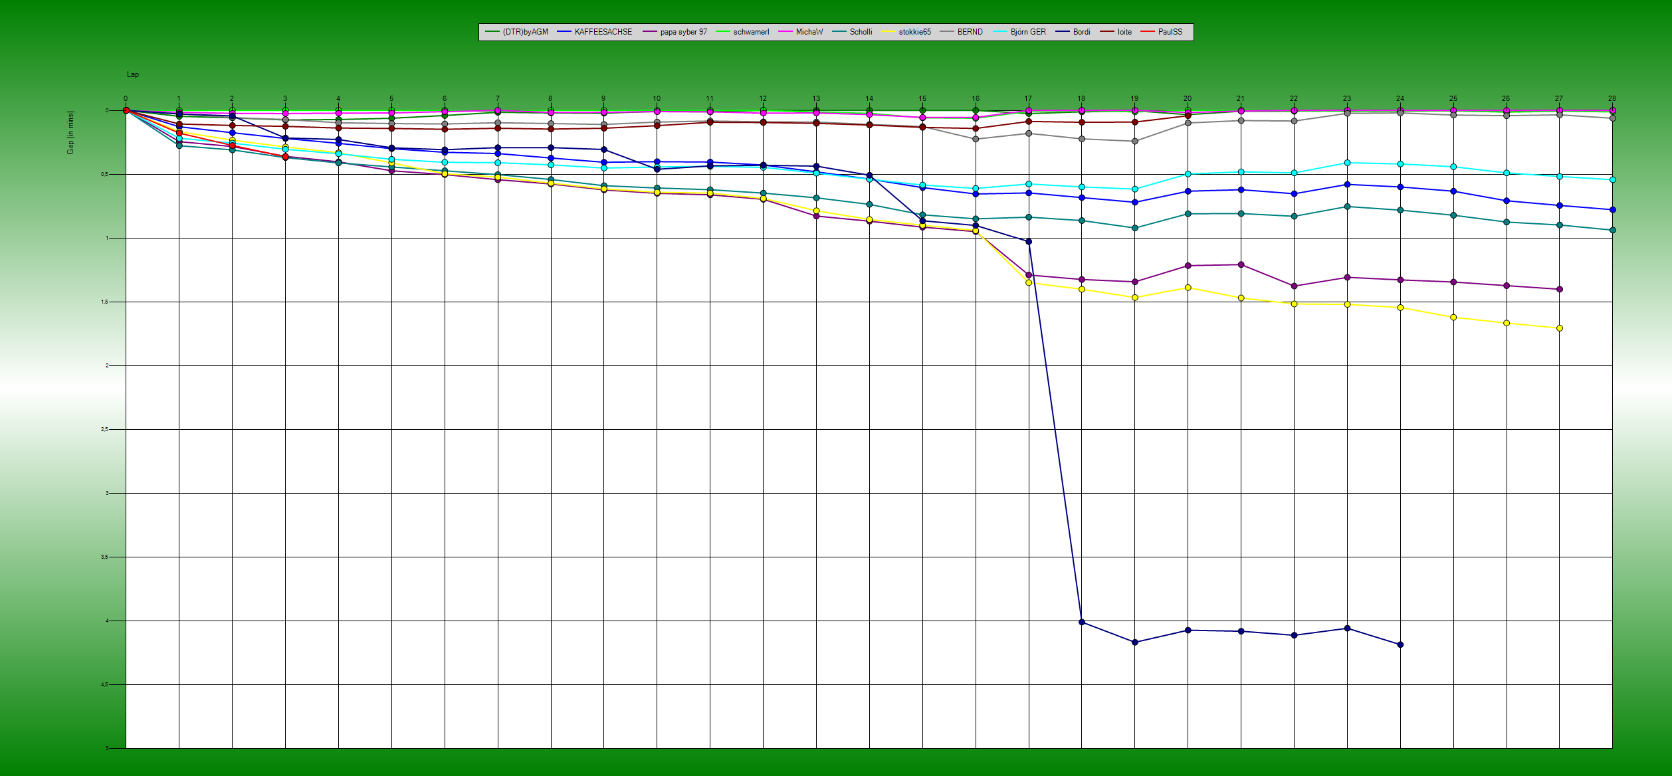Screen dimensions: 1672x776
Task: Select KAFFEESACHSE in the legend
Action: 603,32
